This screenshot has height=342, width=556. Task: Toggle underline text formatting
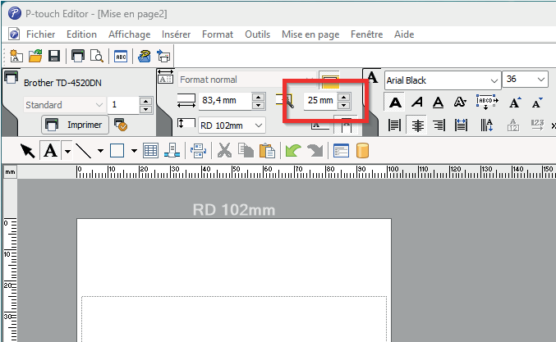(439, 103)
